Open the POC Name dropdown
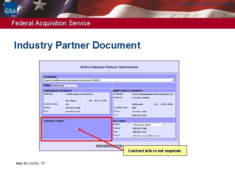The width and height of the screenshot is (235, 176). (x=149, y=125)
